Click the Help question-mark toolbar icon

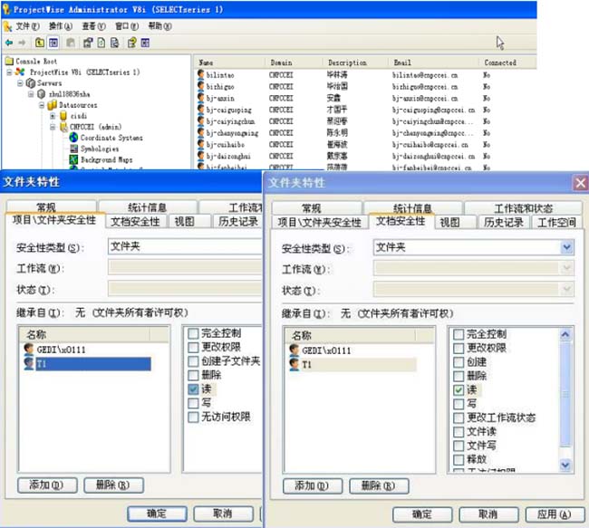tap(132, 43)
